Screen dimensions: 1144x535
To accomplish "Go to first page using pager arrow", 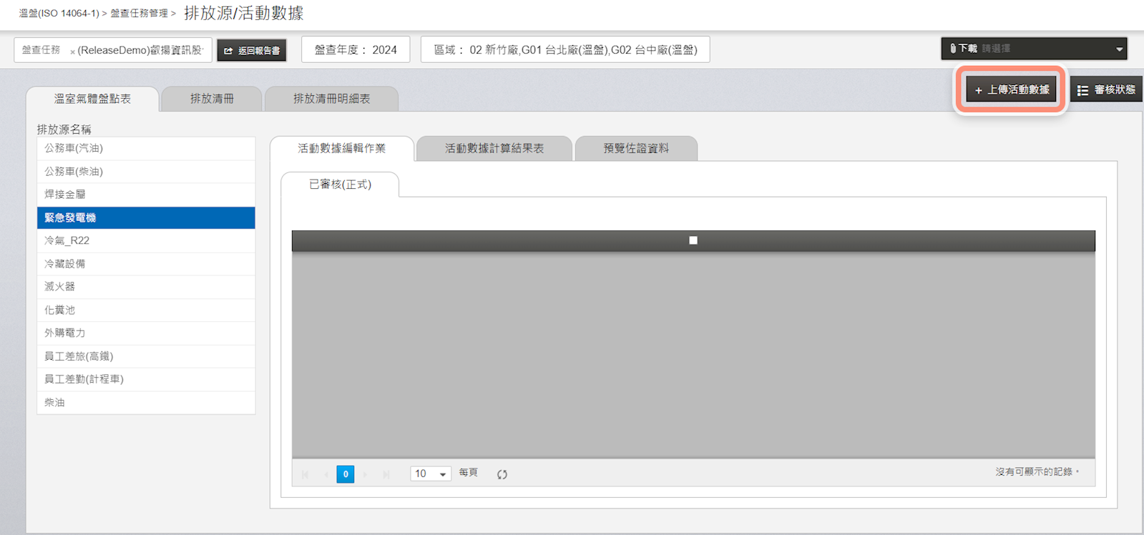I will point(305,474).
